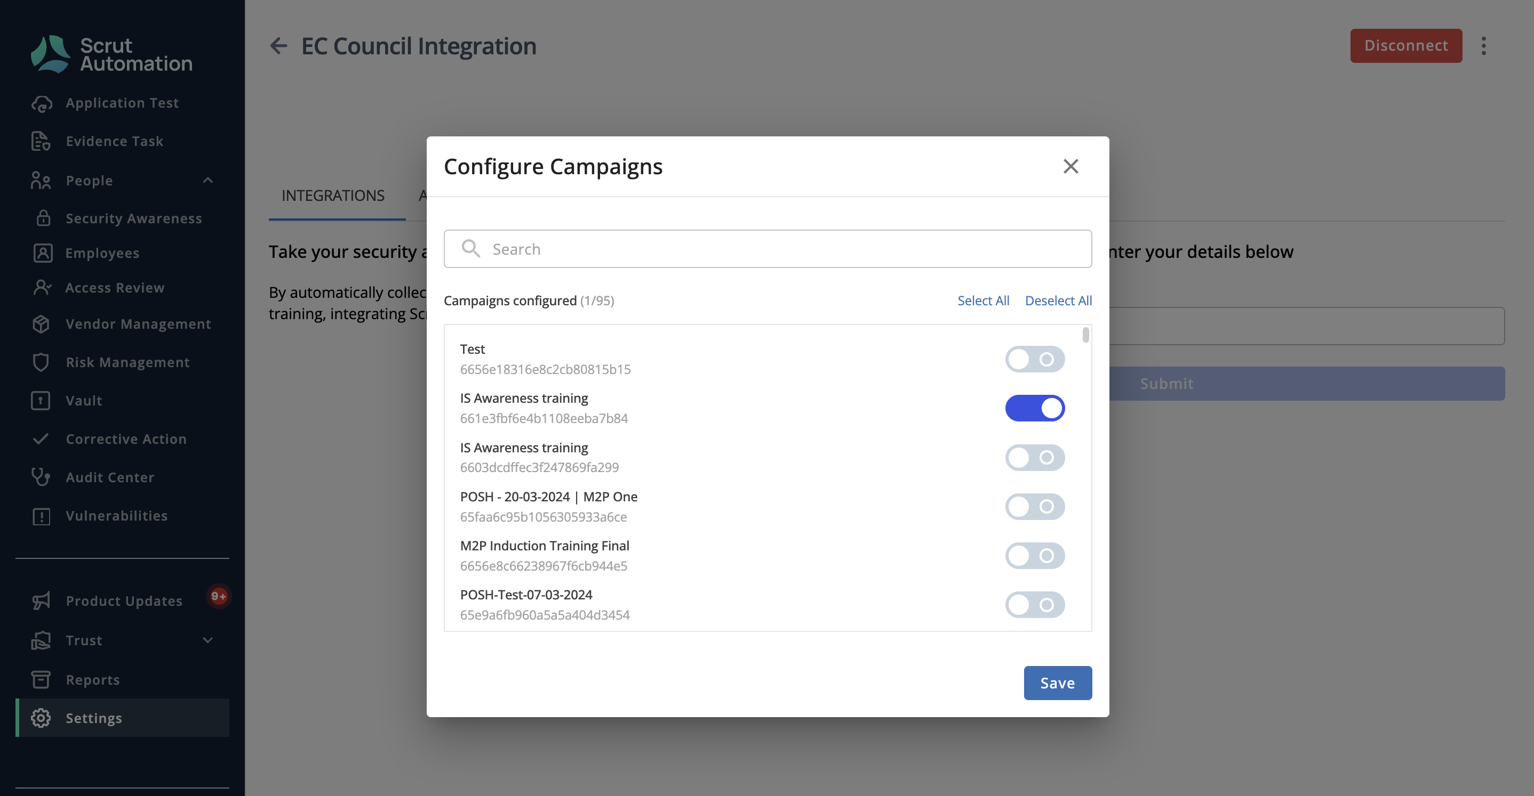Click 'POSH-Test-07-03-2024' campaign name
The image size is (1534, 796).
pos(526,594)
